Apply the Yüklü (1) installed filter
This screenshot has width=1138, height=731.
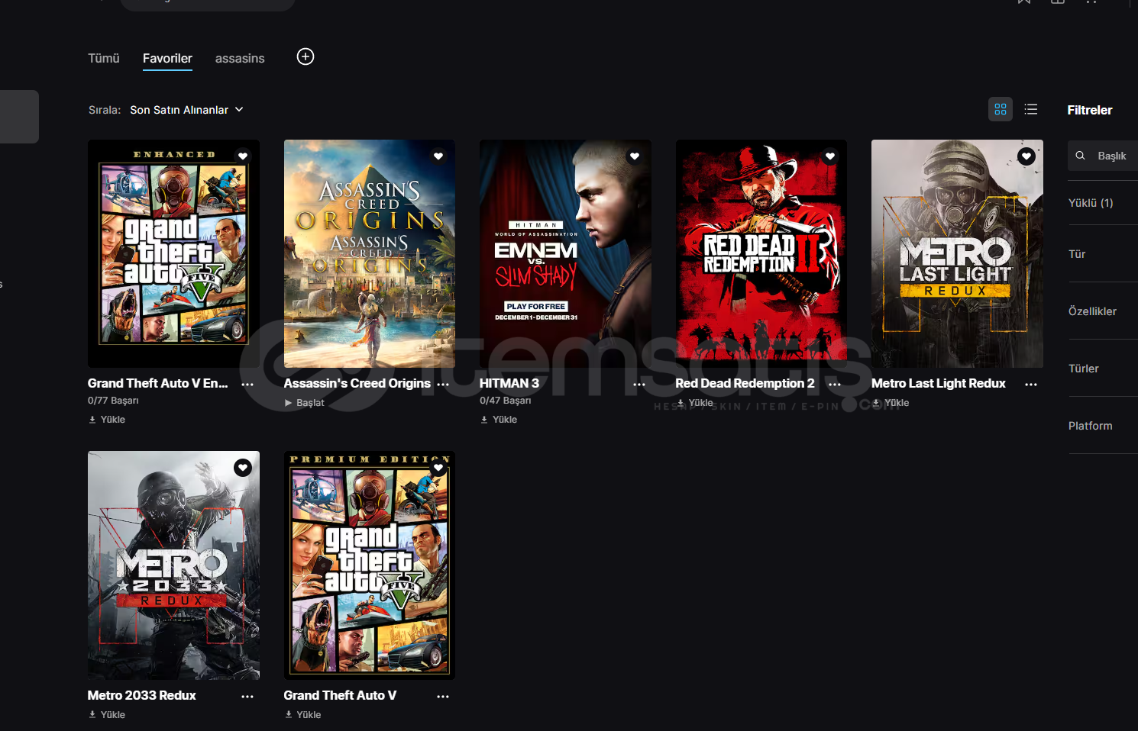click(1091, 203)
